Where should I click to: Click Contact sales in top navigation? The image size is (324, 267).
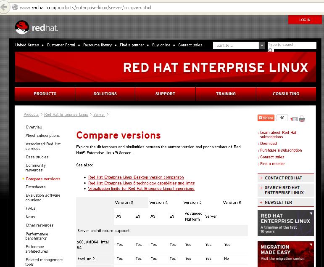190,45
